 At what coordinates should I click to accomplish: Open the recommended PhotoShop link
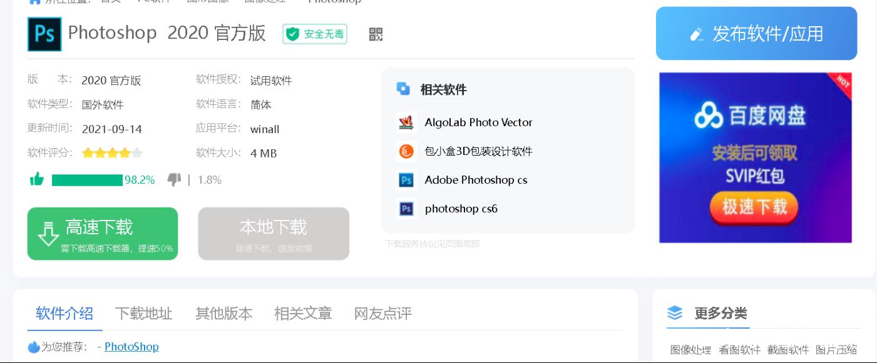131,347
